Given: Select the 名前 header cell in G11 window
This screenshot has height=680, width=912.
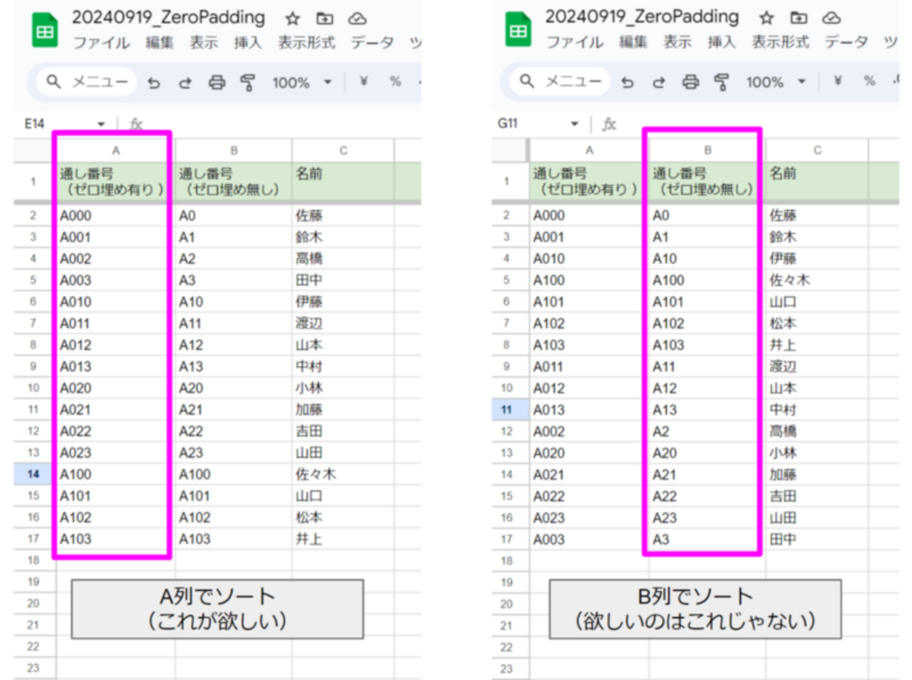Looking at the screenshot, I should (817, 181).
